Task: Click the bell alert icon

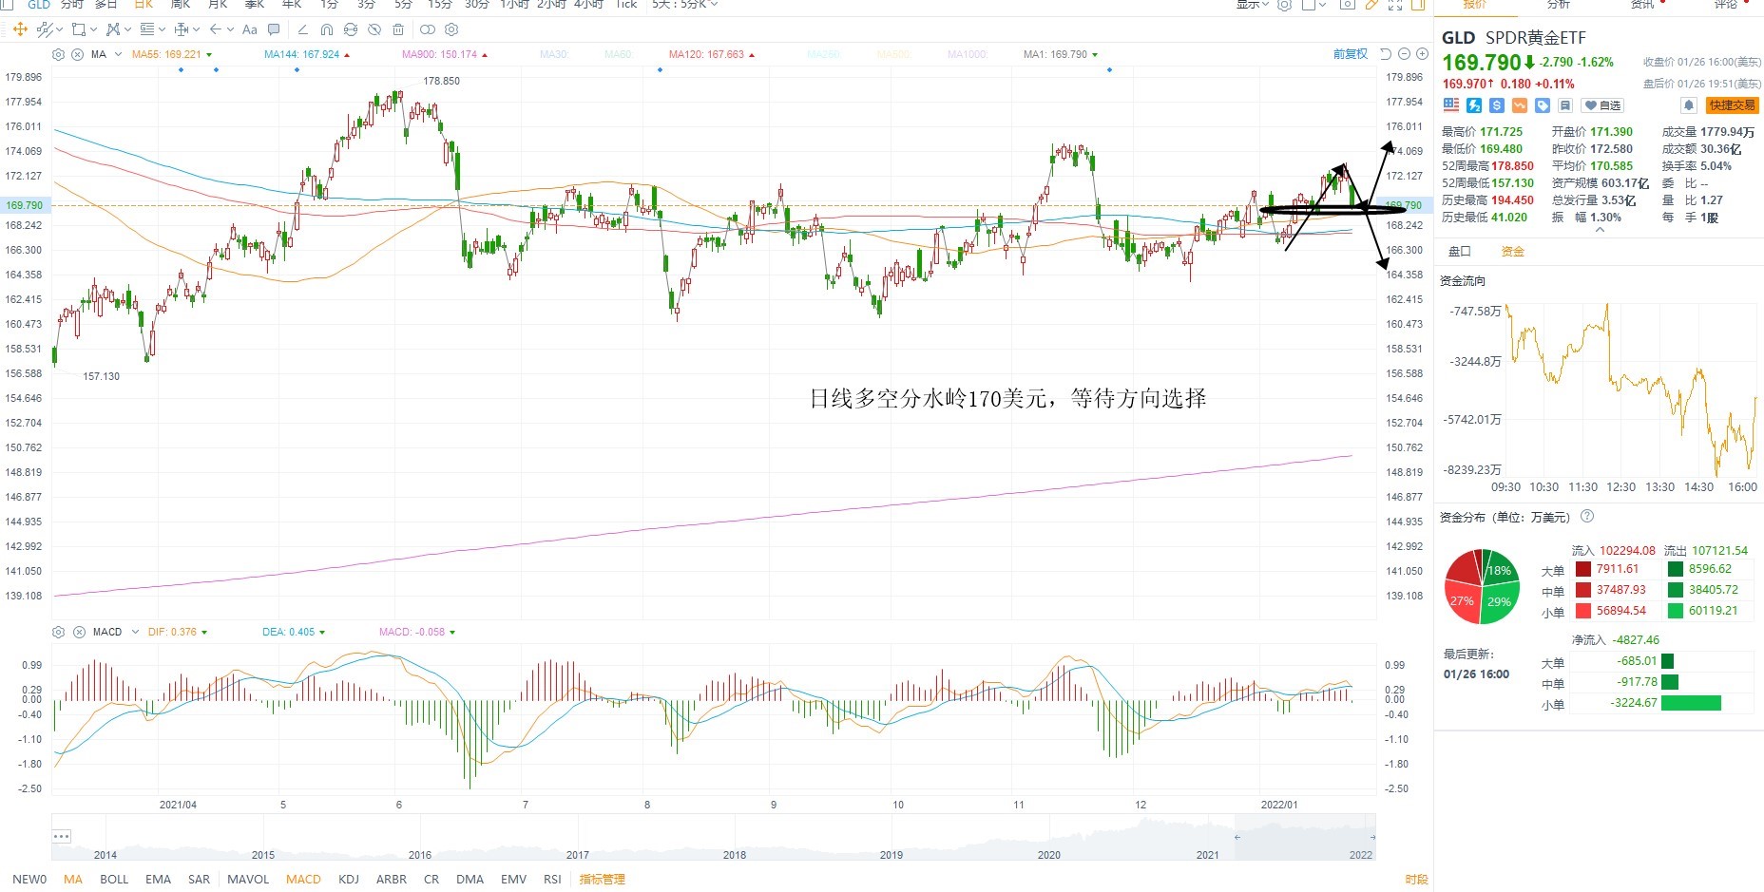Action: click(x=1688, y=105)
